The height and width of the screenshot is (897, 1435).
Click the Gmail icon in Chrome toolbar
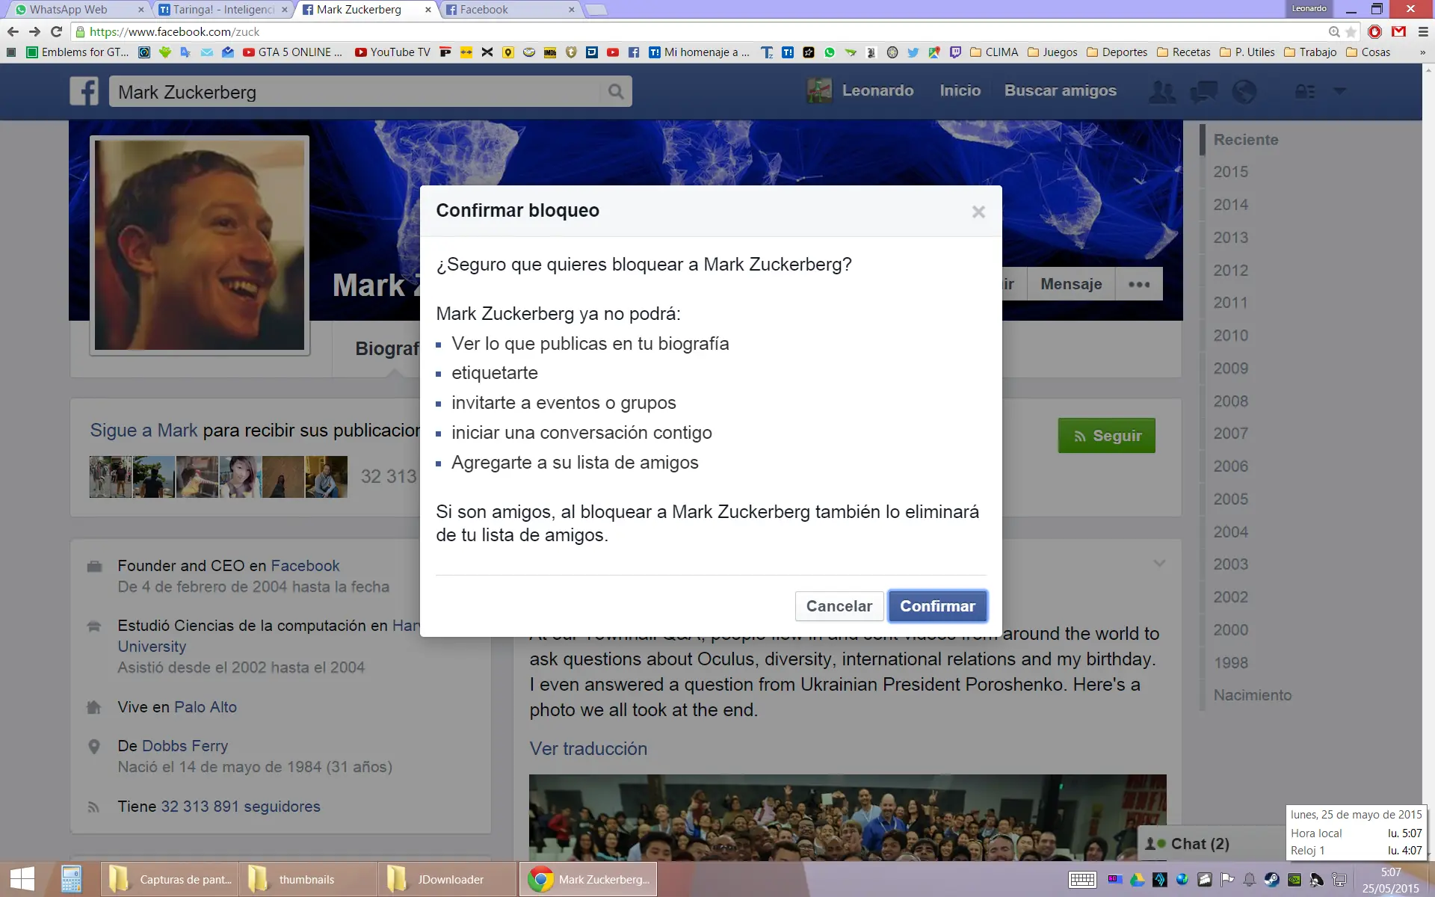click(x=1398, y=31)
